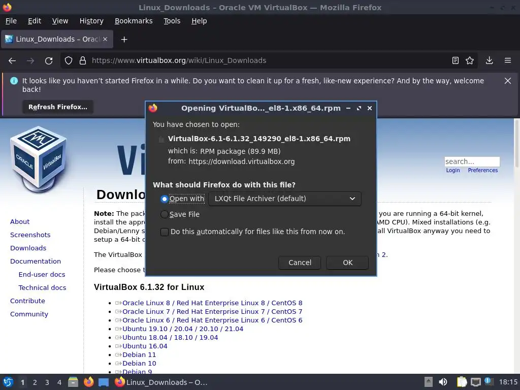Click the Login link

[453, 170]
